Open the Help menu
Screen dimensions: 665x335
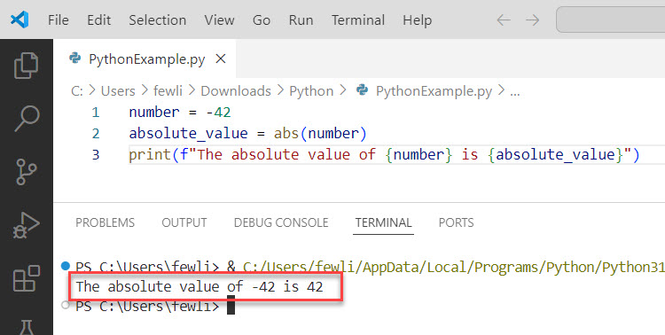[x=417, y=19]
